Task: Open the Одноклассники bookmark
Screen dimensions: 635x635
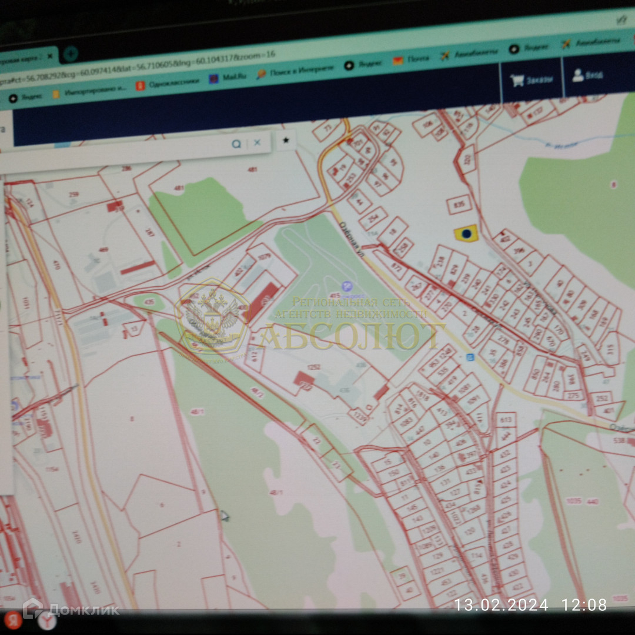Action: pyautogui.click(x=168, y=83)
